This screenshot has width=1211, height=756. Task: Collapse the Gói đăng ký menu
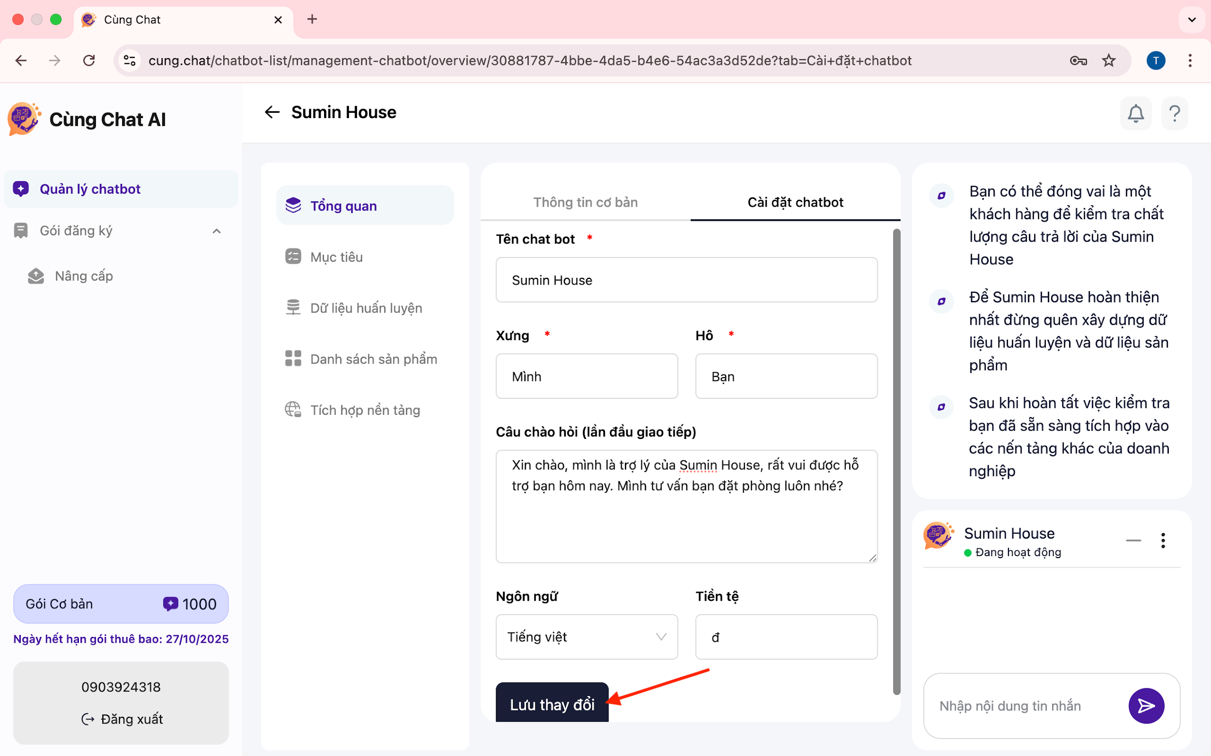pyautogui.click(x=217, y=231)
